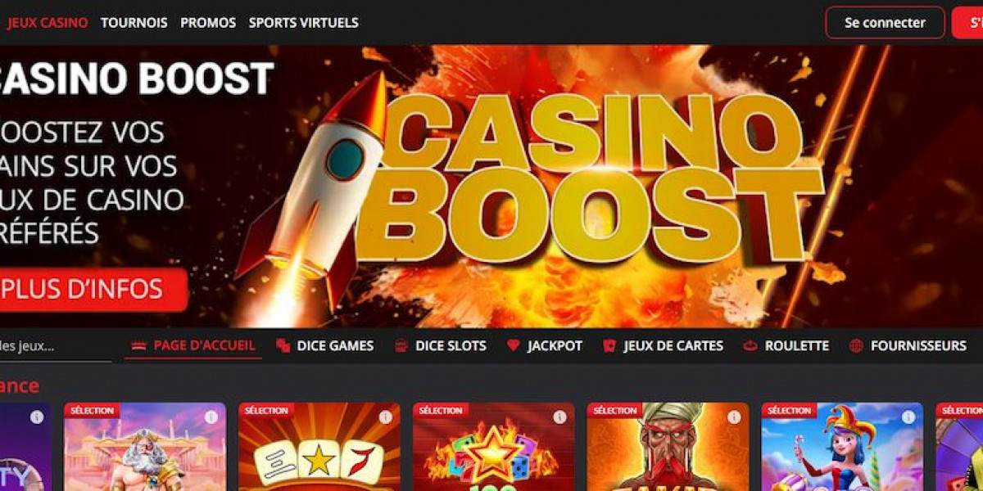Select the Jeux Casino menu item
Viewport: 983px width, 491px height.
(48, 23)
